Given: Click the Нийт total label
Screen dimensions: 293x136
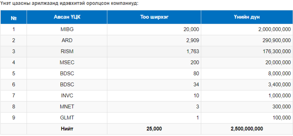Looking at the screenshot, I should pyautogui.click(x=67, y=129).
